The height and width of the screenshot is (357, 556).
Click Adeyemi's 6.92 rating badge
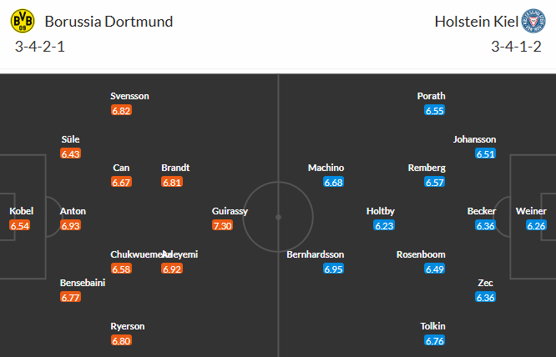click(172, 269)
